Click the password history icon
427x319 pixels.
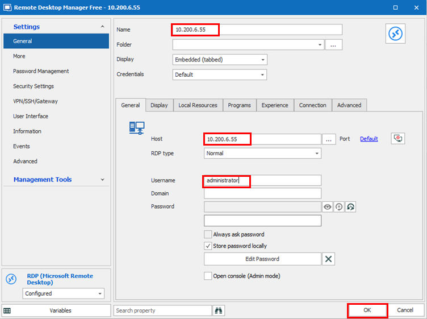pos(350,207)
